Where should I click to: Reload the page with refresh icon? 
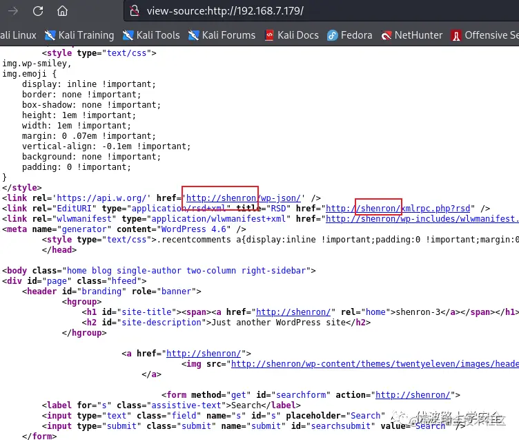coord(38,11)
